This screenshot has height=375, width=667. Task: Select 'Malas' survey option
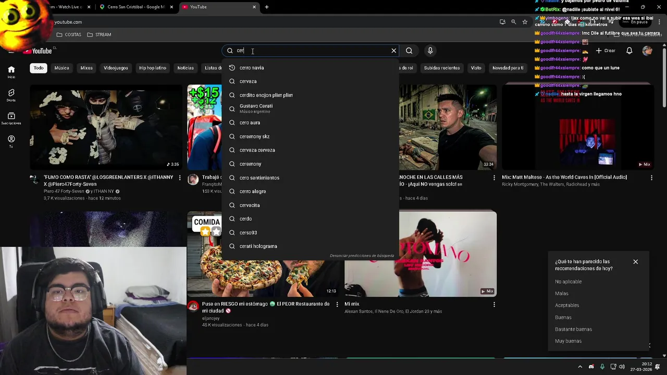pos(562,293)
